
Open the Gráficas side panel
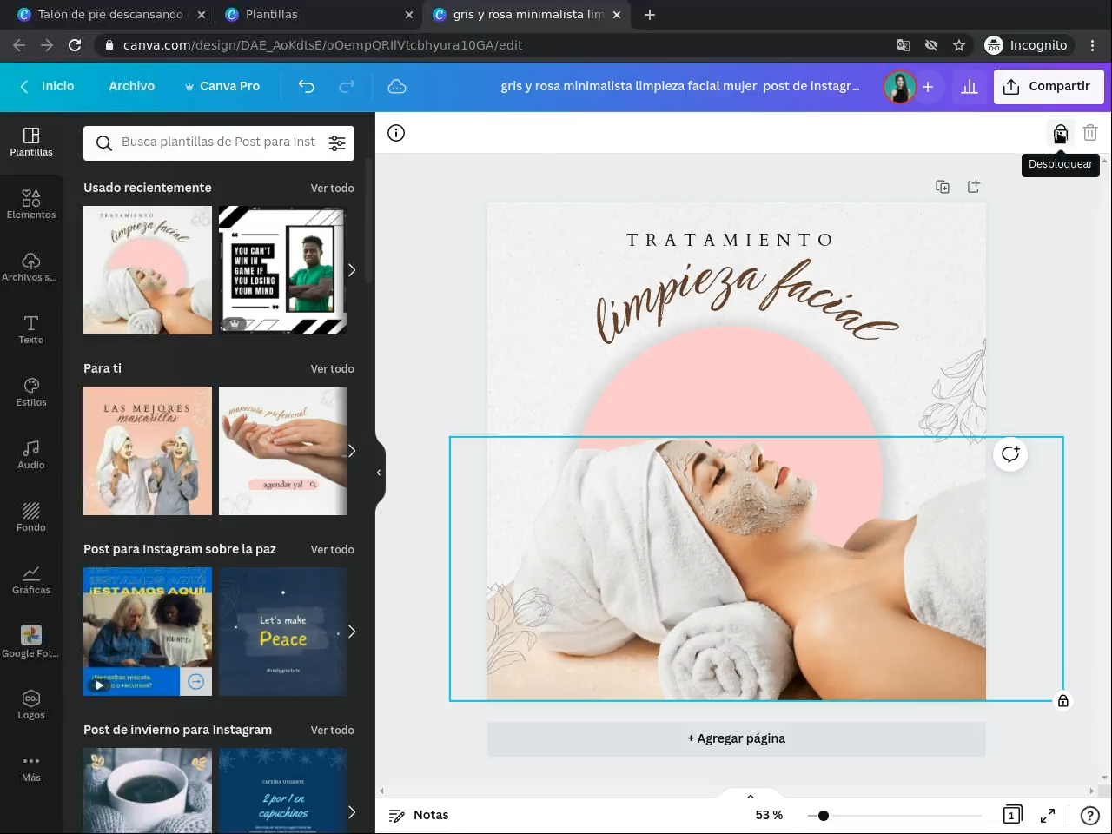pyautogui.click(x=31, y=579)
